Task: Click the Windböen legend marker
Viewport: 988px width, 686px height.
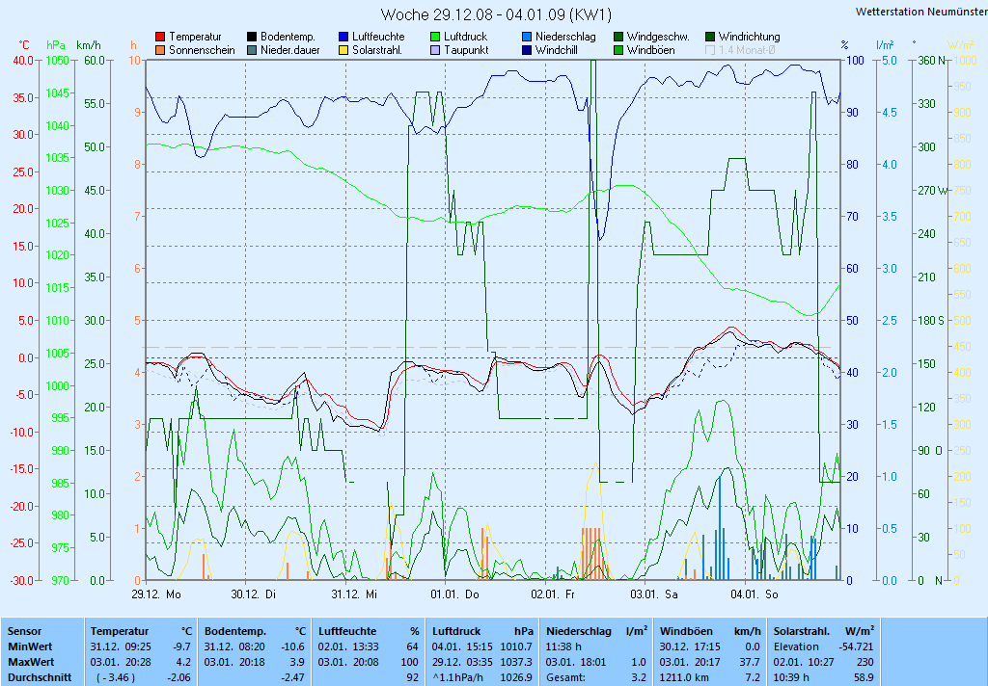Action: click(618, 50)
